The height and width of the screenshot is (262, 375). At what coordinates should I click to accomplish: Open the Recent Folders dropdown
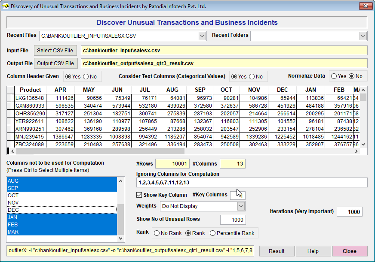pyautogui.click(x=363, y=36)
